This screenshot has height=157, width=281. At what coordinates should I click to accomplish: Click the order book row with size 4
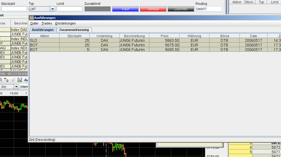[255, 147]
